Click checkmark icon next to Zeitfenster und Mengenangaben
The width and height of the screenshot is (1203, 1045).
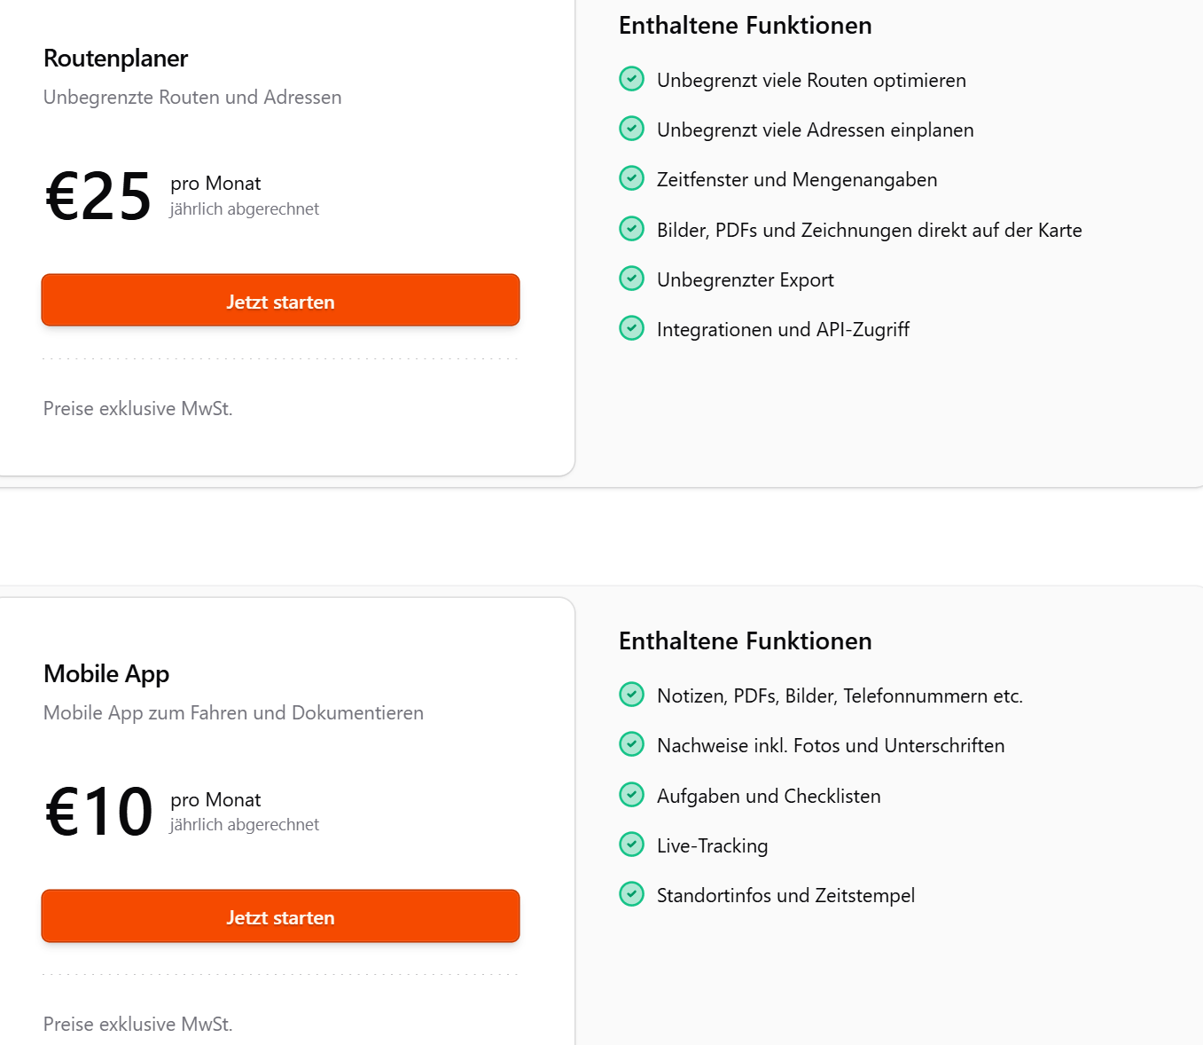click(631, 178)
